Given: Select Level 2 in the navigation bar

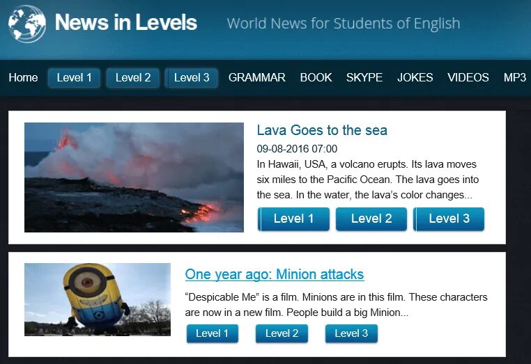Looking at the screenshot, I should [133, 78].
